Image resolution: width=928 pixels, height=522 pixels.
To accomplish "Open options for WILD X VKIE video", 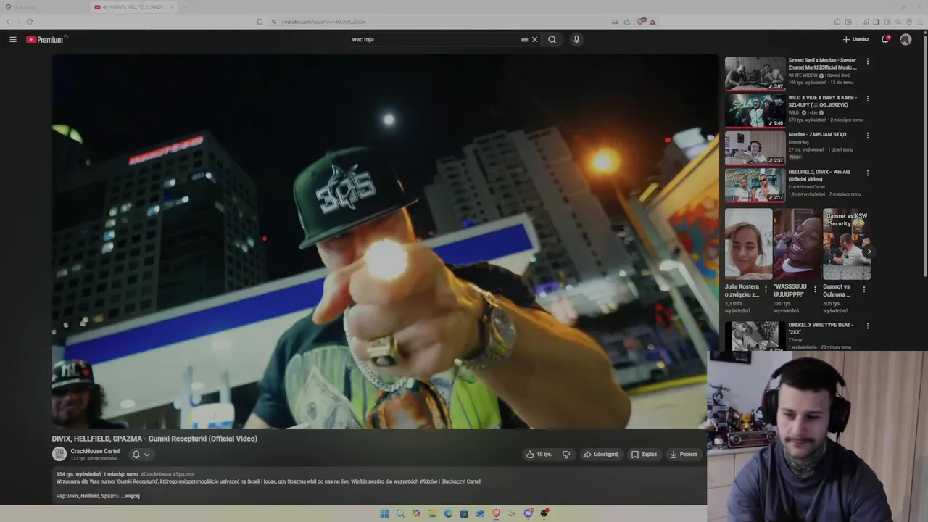I will click(x=867, y=99).
